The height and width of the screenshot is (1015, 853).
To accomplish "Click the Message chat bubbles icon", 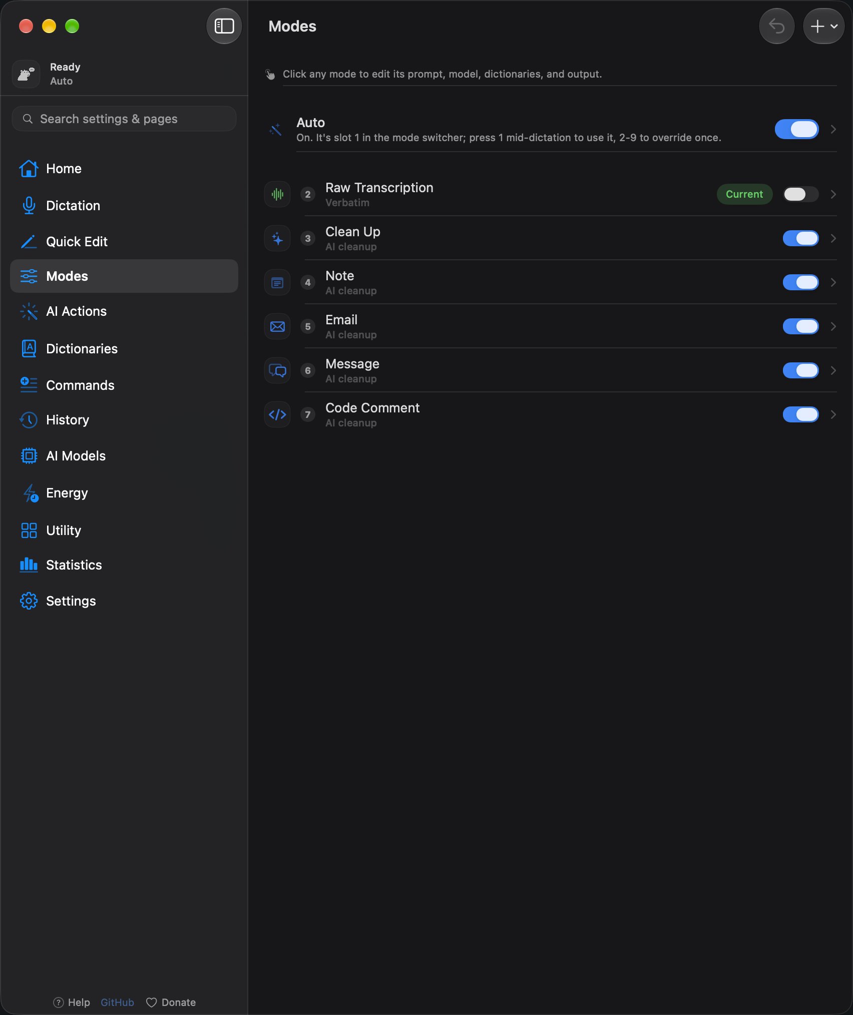I will coord(277,370).
